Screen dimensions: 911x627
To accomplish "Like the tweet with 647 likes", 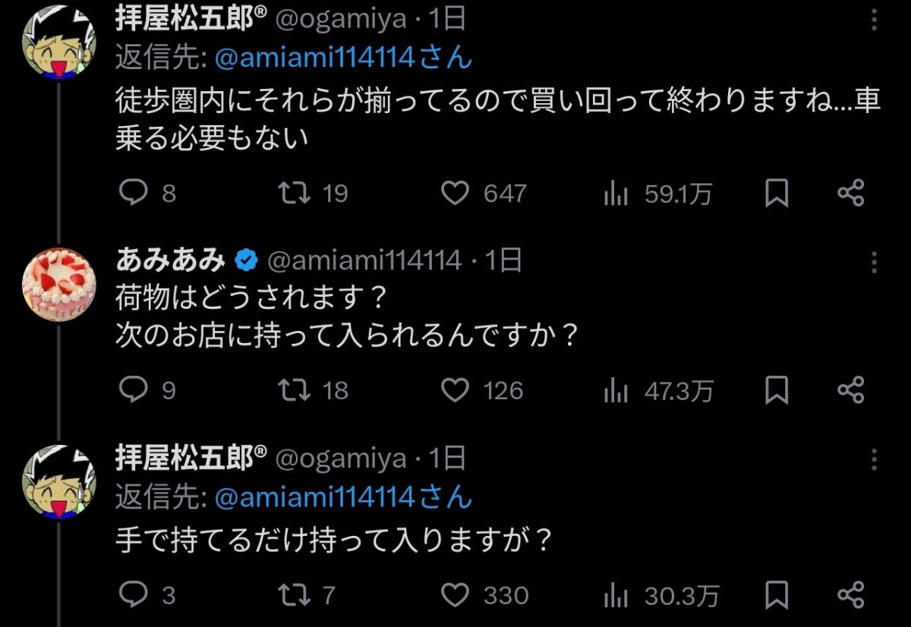I will click(x=455, y=193).
